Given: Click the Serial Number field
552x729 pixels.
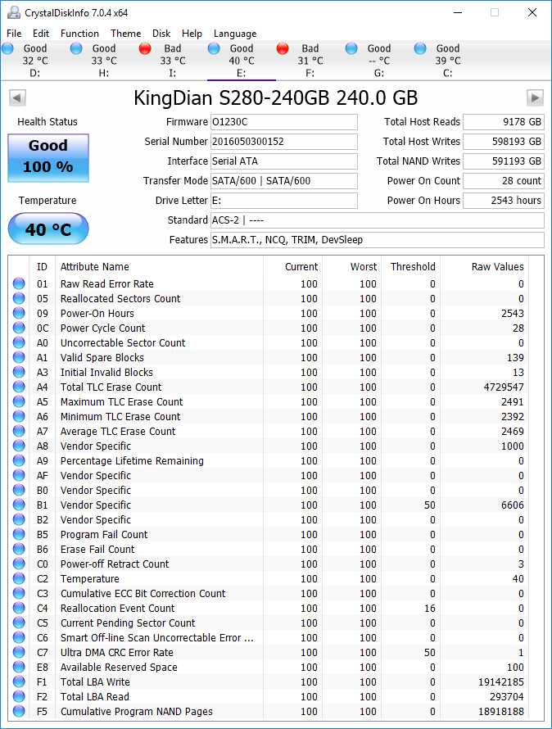Looking at the screenshot, I should pyautogui.click(x=284, y=142).
